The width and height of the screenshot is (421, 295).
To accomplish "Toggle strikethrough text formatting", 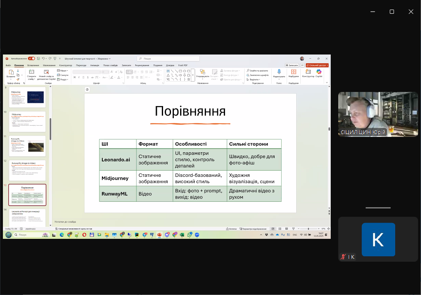I will [x=92, y=77].
